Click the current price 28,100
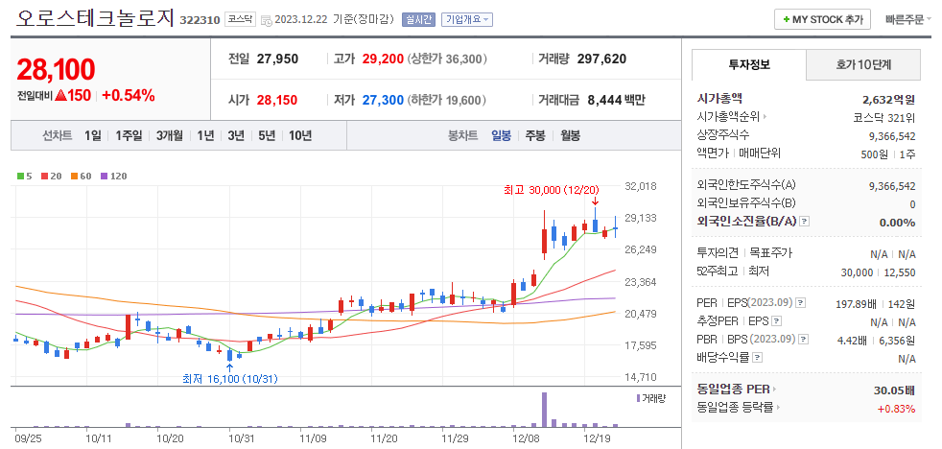The image size is (942, 449). click(x=56, y=70)
